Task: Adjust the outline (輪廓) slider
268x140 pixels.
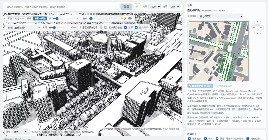Action: [x=99, y=18]
